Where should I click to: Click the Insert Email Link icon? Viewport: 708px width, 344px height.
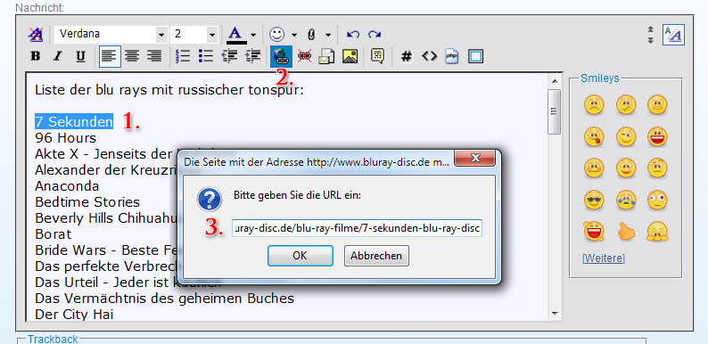[x=326, y=56]
